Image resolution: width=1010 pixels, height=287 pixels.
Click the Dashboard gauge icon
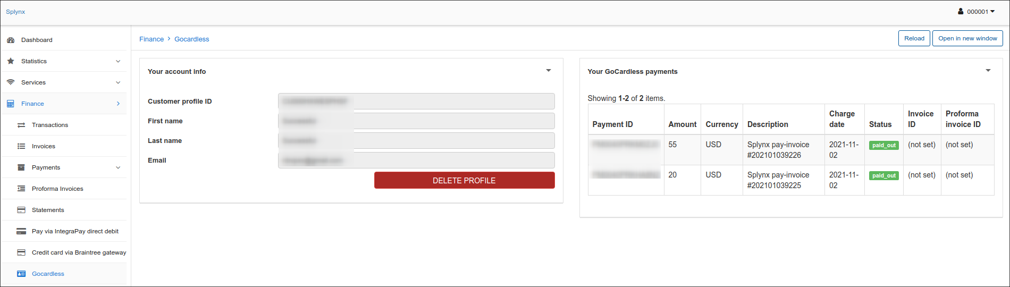pos(11,40)
